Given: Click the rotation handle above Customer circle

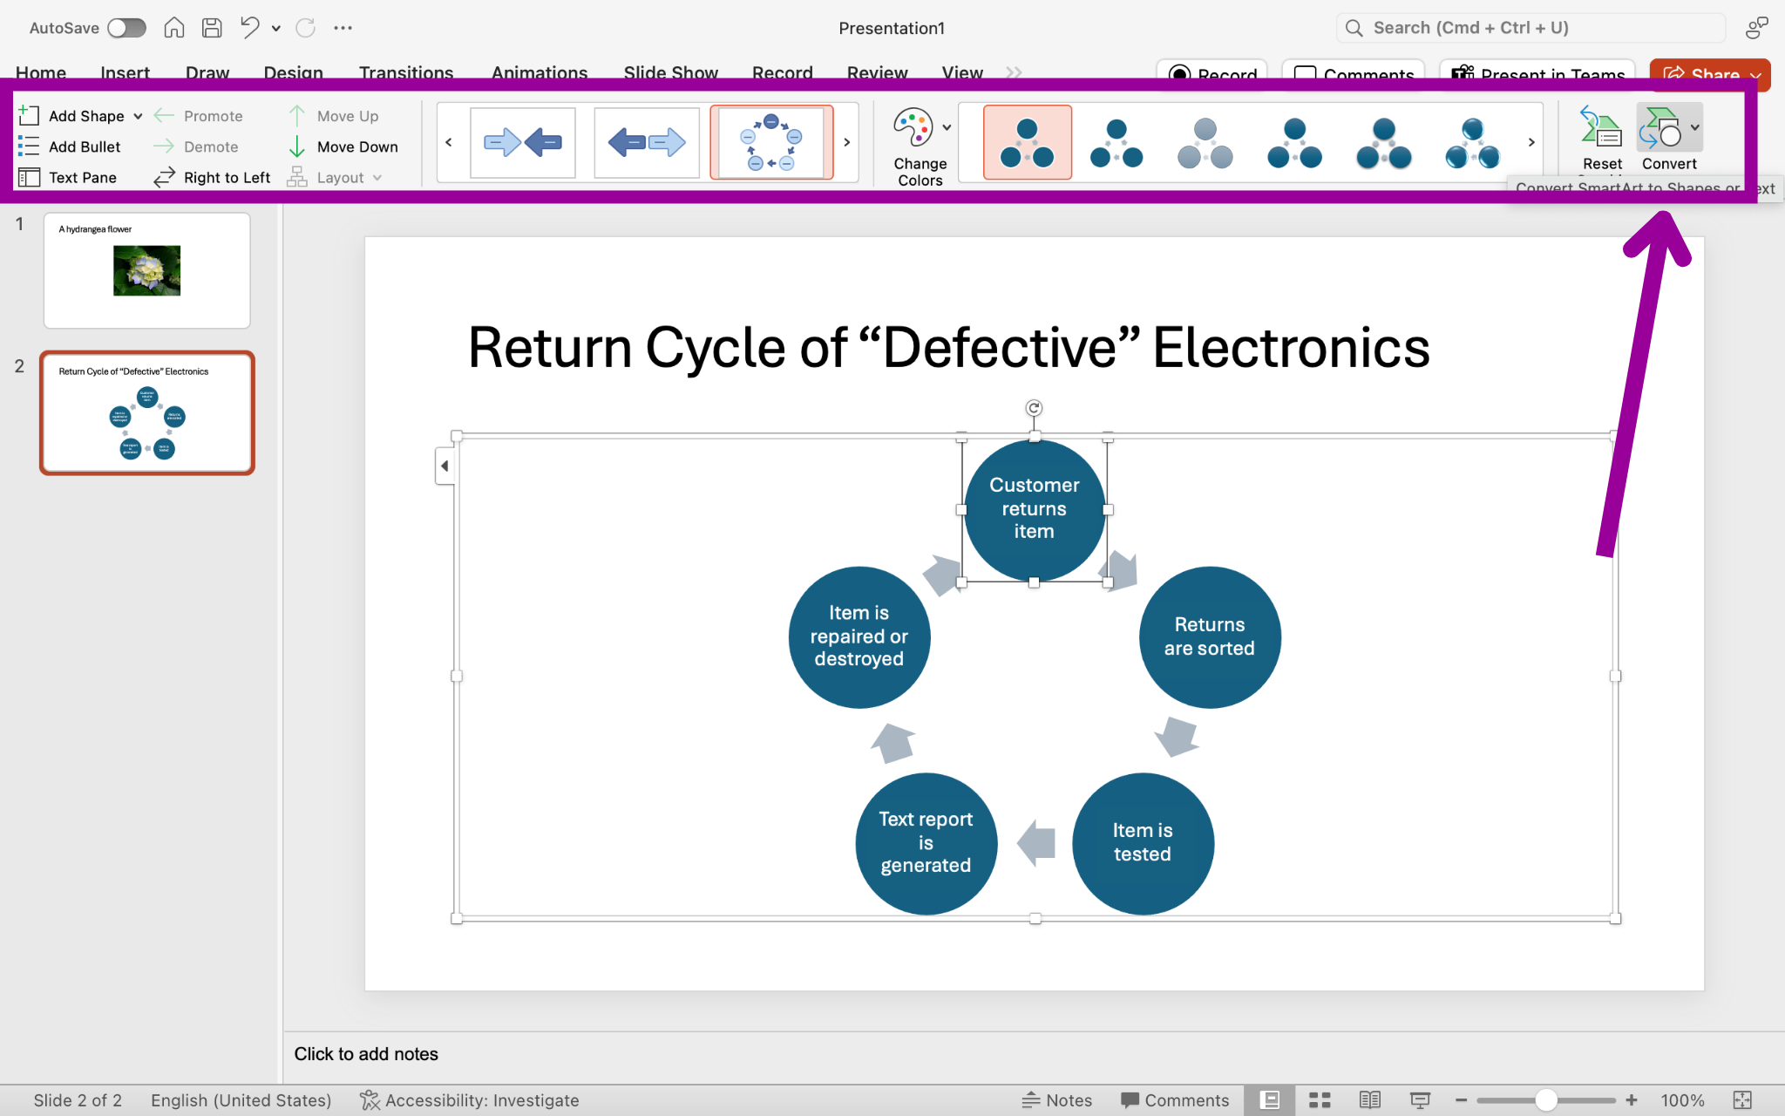Looking at the screenshot, I should point(1034,408).
